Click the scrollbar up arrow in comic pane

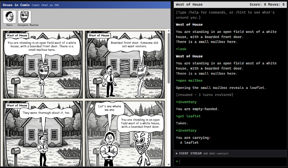pos(169,31)
